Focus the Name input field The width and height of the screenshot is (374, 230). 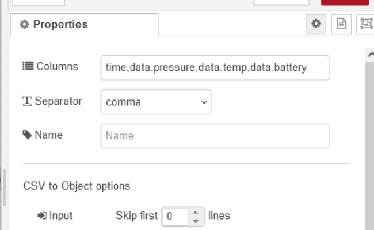click(x=215, y=136)
